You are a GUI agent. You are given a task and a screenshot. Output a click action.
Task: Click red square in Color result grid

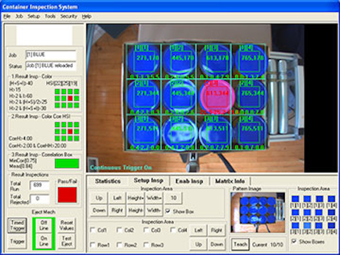point(70,98)
